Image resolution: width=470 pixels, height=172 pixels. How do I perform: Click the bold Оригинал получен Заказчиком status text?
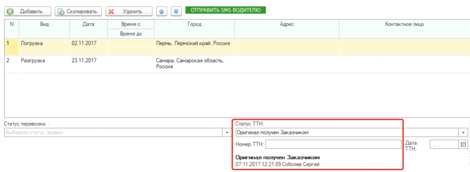click(278, 157)
